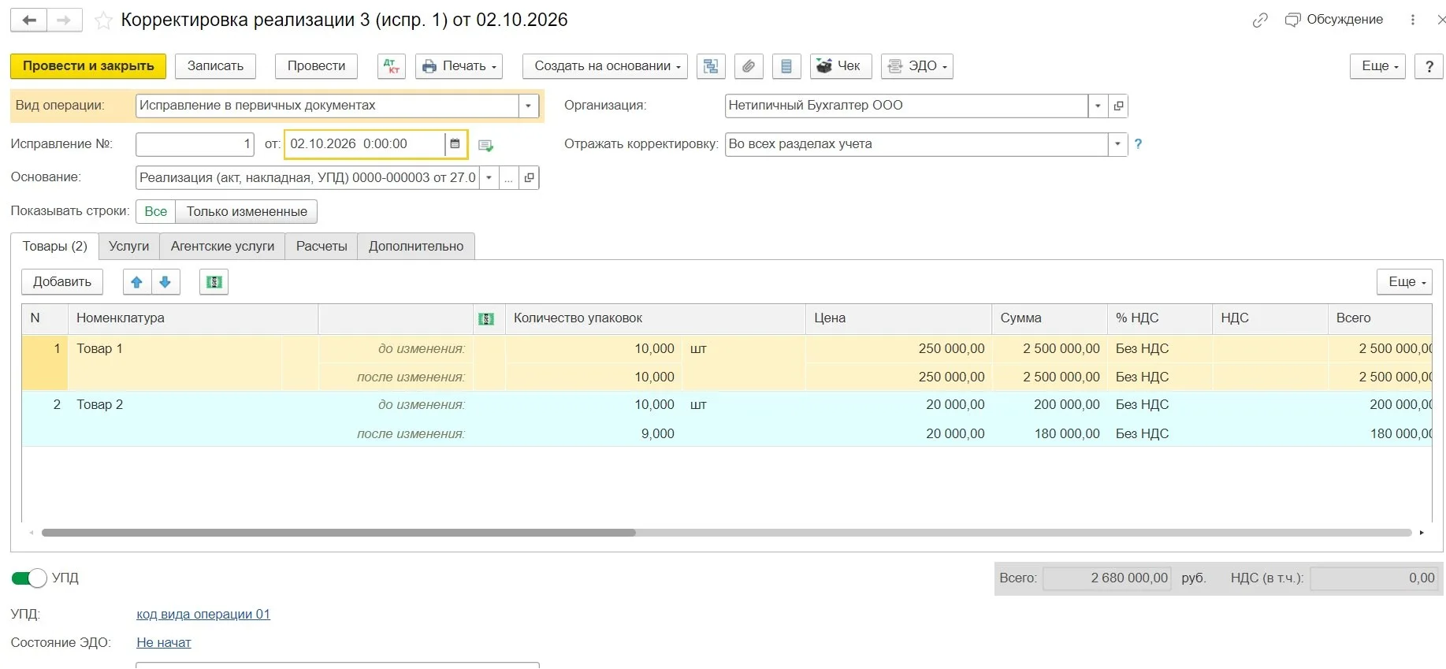Go back with the left arrow button
The image size is (1446, 669).
pos(29,20)
